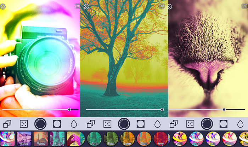The height and width of the screenshot is (147, 248).
Task: Apply the Wine filter preset
Action: tap(230, 139)
